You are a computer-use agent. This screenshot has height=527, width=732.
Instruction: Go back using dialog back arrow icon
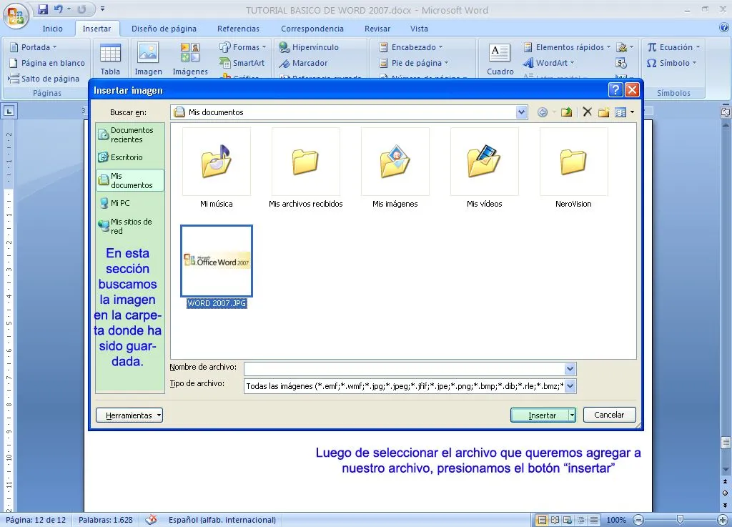542,112
